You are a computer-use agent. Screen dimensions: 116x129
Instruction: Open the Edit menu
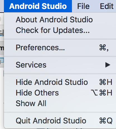point(107,6)
